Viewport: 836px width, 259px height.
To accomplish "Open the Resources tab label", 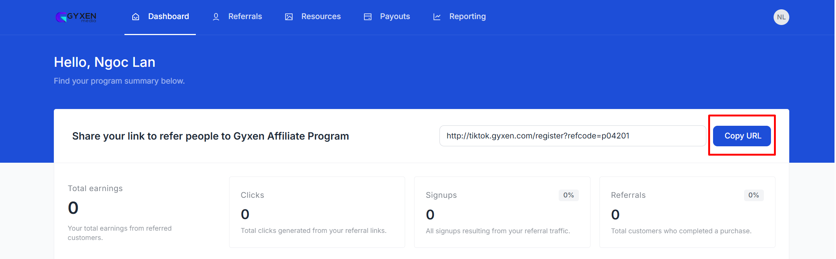I will tap(321, 16).
